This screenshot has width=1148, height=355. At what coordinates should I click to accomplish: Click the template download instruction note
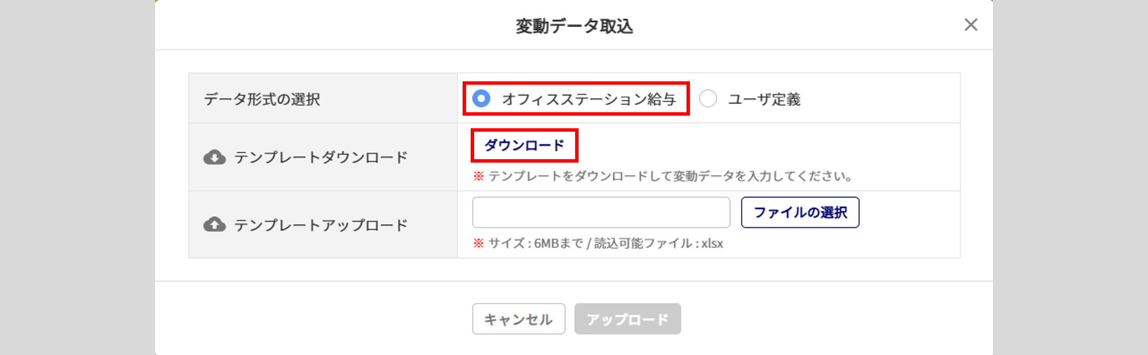[x=670, y=176]
